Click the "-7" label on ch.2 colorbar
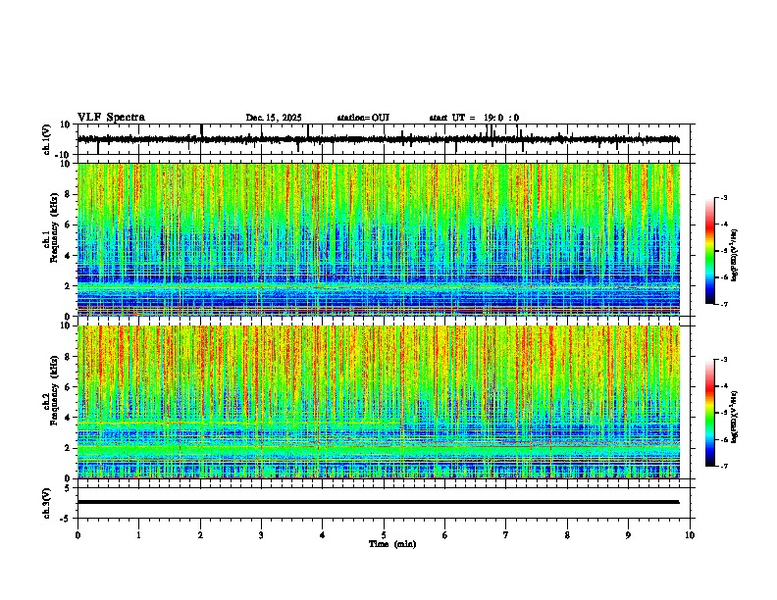 pyautogui.click(x=723, y=467)
